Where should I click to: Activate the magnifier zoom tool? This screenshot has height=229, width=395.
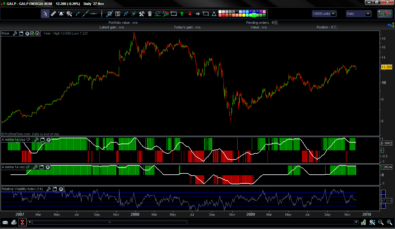[69, 14]
